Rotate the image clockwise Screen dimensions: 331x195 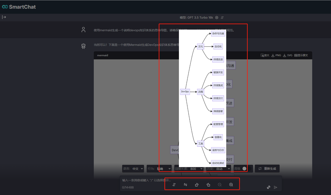[x=208, y=185]
